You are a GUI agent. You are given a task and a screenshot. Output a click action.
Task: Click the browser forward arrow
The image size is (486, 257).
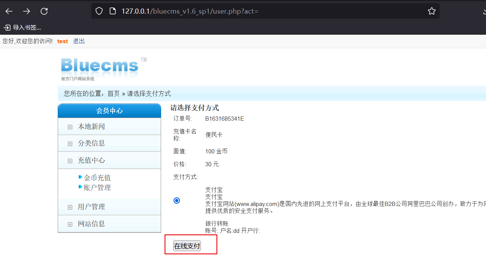click(26, 11)
